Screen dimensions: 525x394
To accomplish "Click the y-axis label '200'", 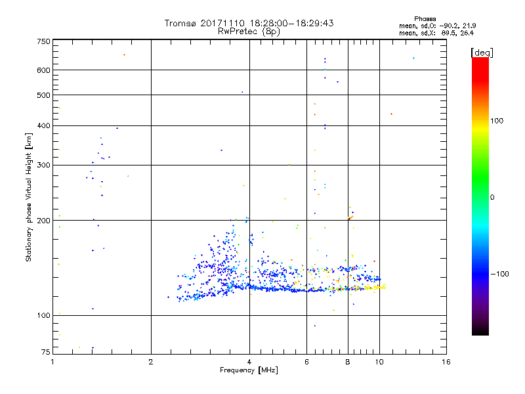I will tap(43, 221).
